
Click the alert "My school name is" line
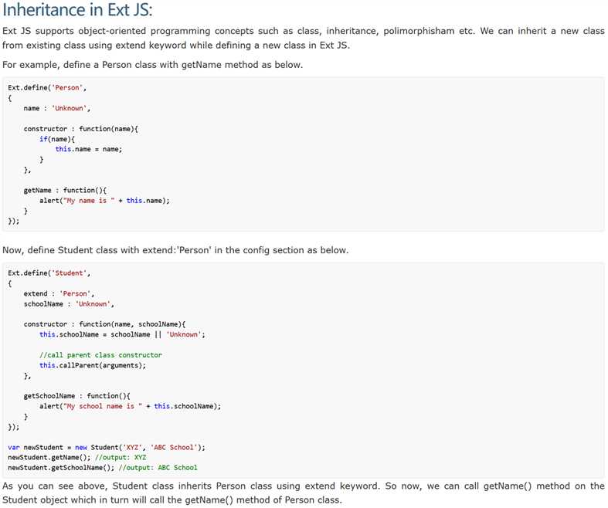[x=130, y=407]
